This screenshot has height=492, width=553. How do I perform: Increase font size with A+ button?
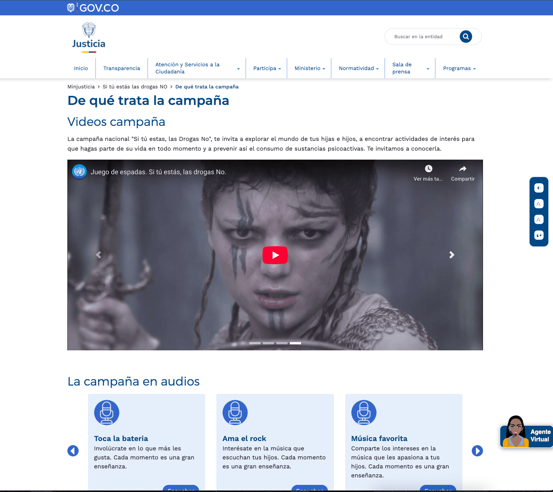tap(539, 220)
